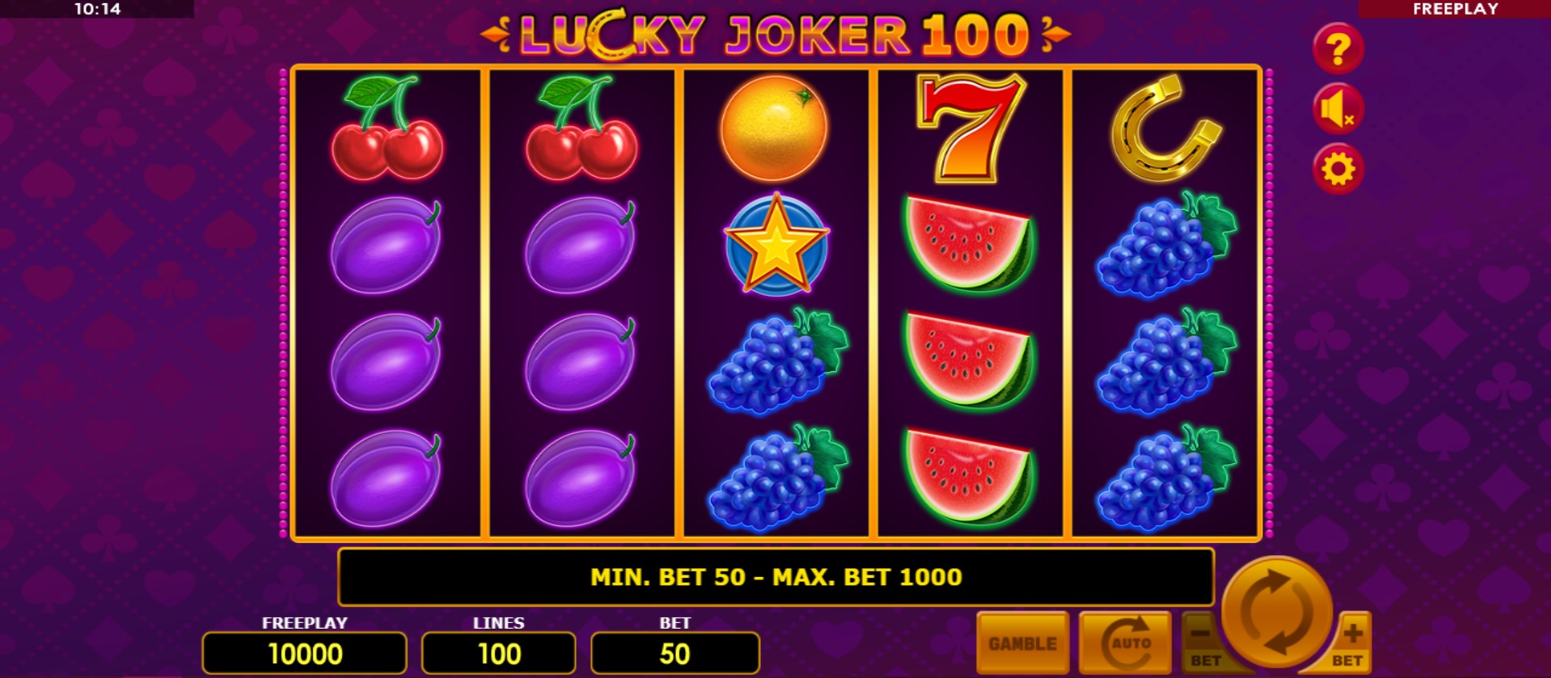Click the gold star scatter symbol
This screenshot has height=678, width=1551.
tap(775, 244)
